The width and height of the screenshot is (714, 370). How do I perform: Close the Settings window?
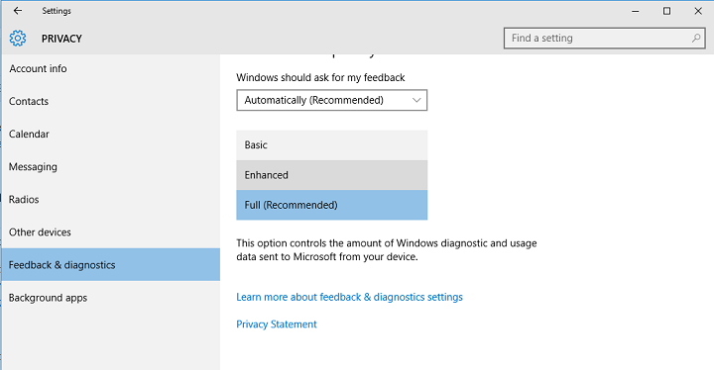(698, 11)
